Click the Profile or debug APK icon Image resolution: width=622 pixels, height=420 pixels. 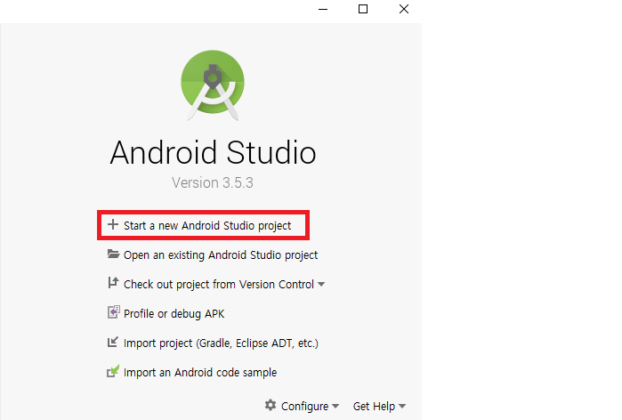coord(113,312)
